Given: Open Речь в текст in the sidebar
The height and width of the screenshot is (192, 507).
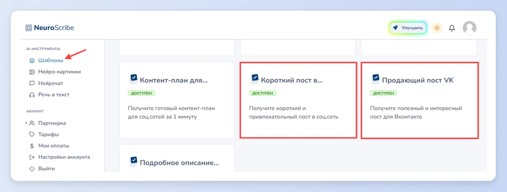Looking at the screenshot, I should coord(54,95).
